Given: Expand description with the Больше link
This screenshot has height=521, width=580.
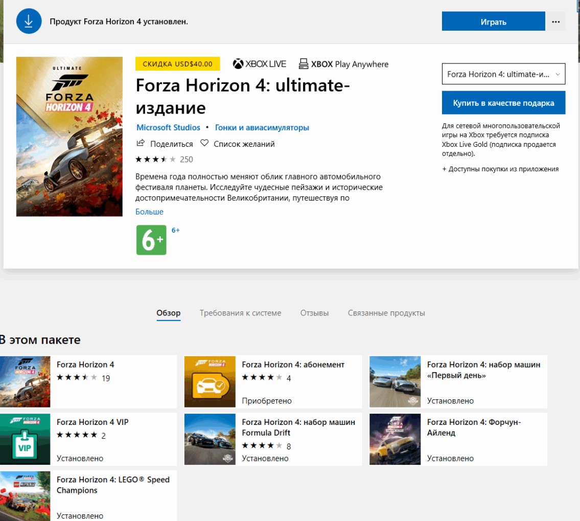Looking at the screenshot, I should point(150,212).
